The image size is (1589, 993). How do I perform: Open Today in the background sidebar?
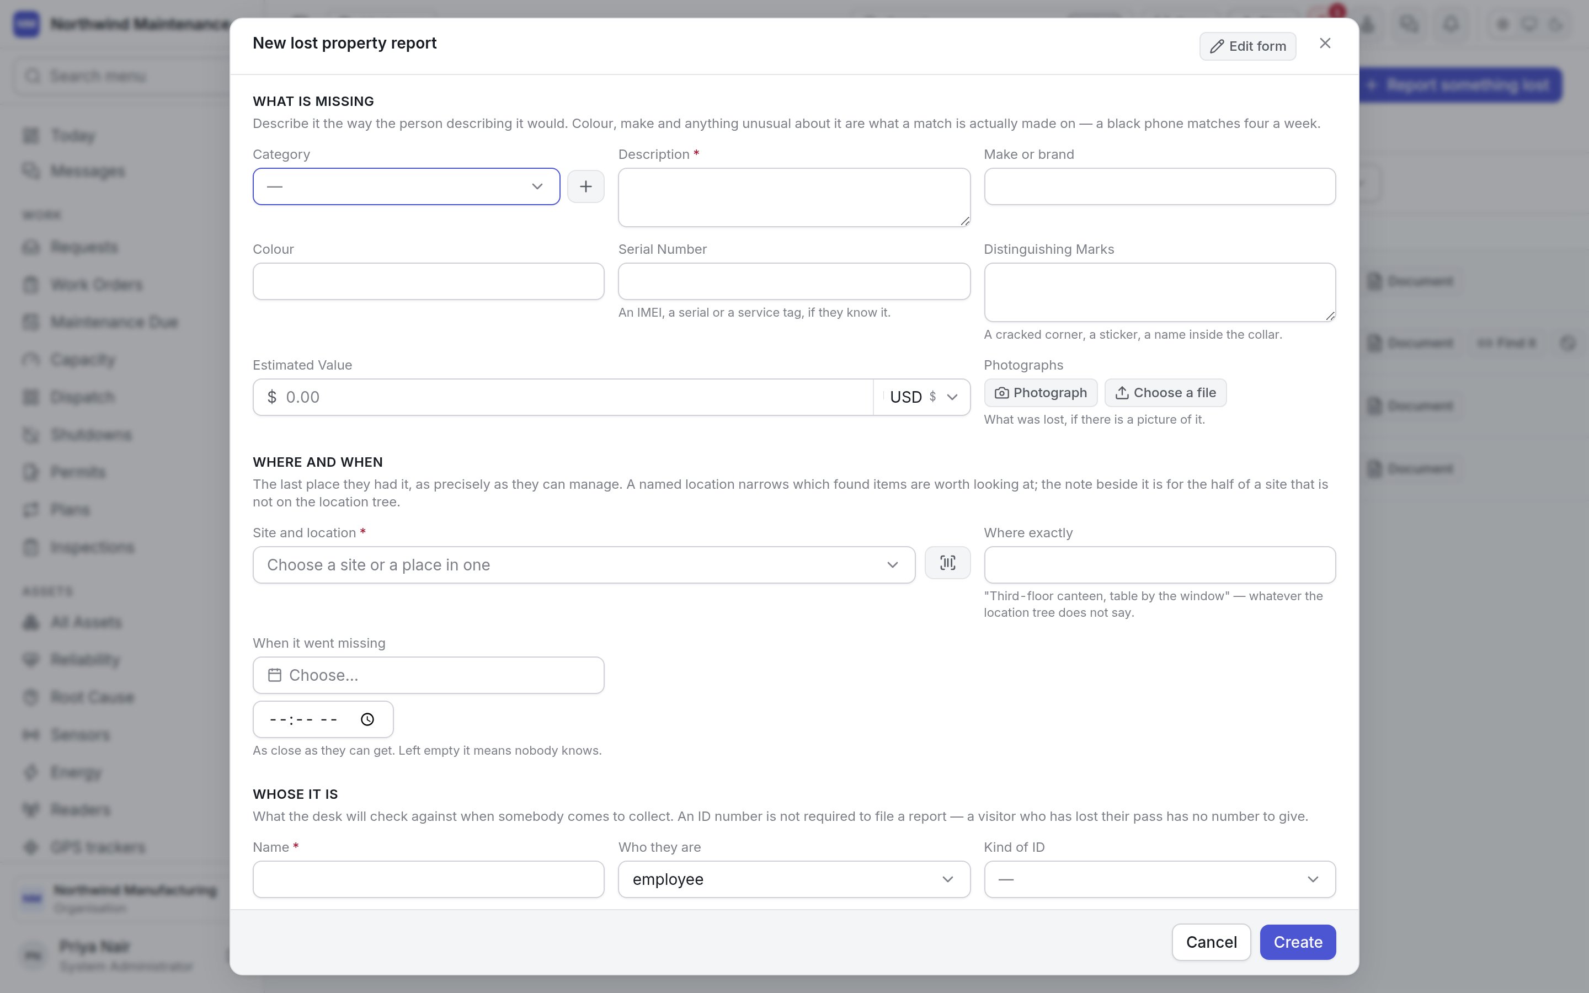coord(73,135)
